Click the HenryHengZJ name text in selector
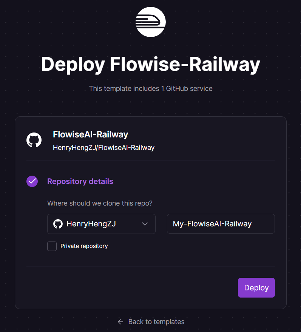The width and height of the screenshot is (301, 332). tap(91, 224)
